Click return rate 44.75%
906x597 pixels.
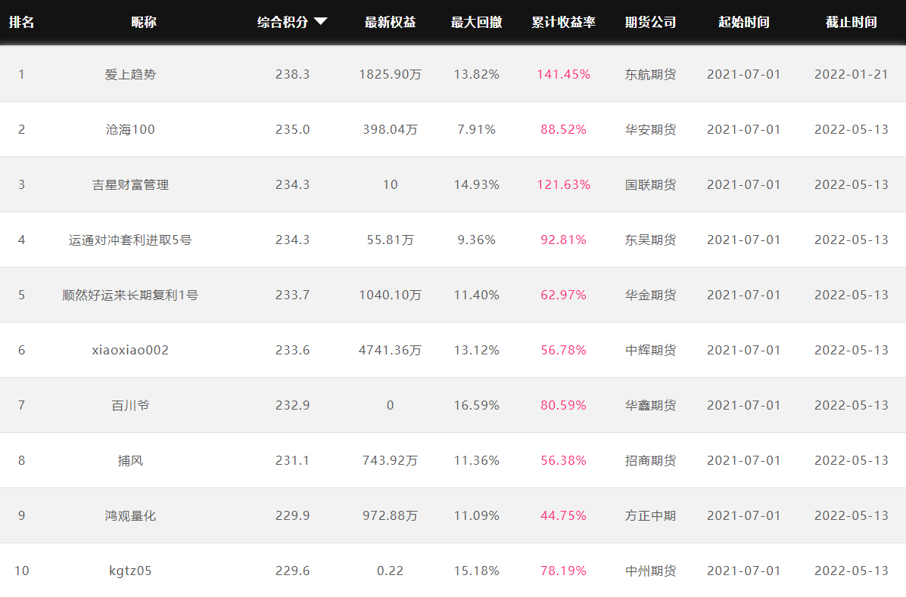click(x=563, y=515)
